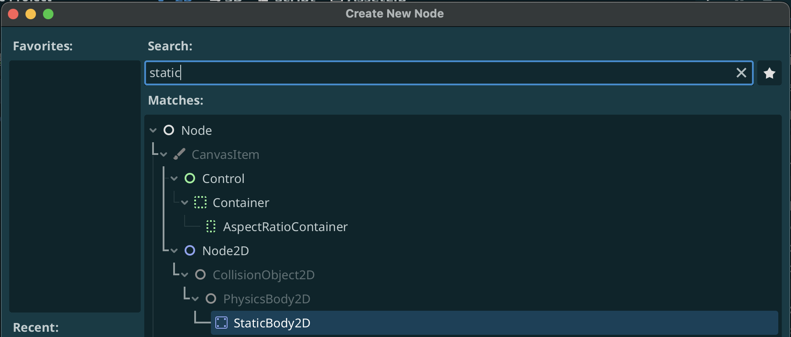Collapse the CollisionObject2D chevron

(x=185, y=275)
